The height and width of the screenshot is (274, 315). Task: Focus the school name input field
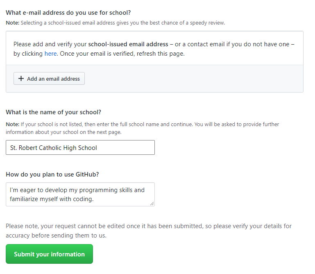coord(80,147)
